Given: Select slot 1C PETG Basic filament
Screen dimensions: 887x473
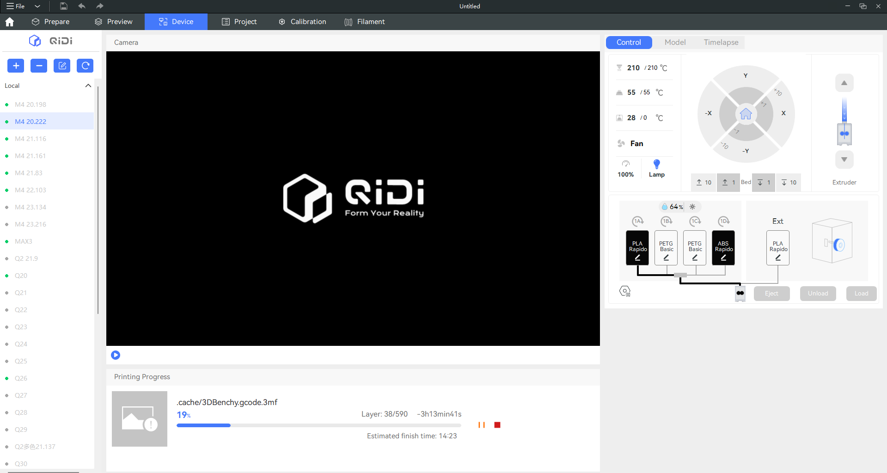Looking at the screenshot, I should pyautogui.click(x=695, y=248).
